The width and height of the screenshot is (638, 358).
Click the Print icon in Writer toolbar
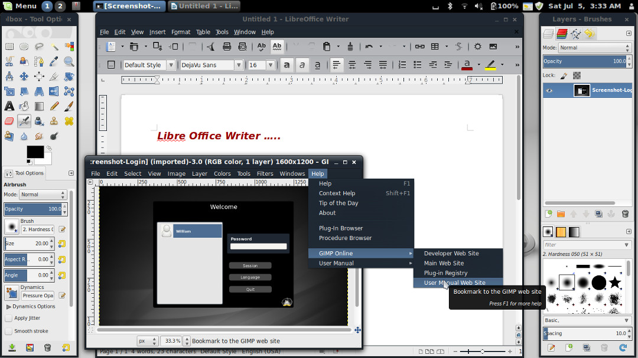[x=227, y=47]
